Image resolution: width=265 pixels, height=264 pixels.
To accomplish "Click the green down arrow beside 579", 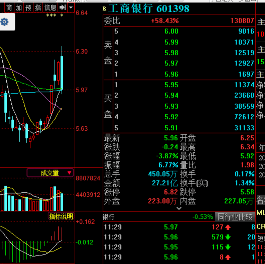I will coord(228,237).
